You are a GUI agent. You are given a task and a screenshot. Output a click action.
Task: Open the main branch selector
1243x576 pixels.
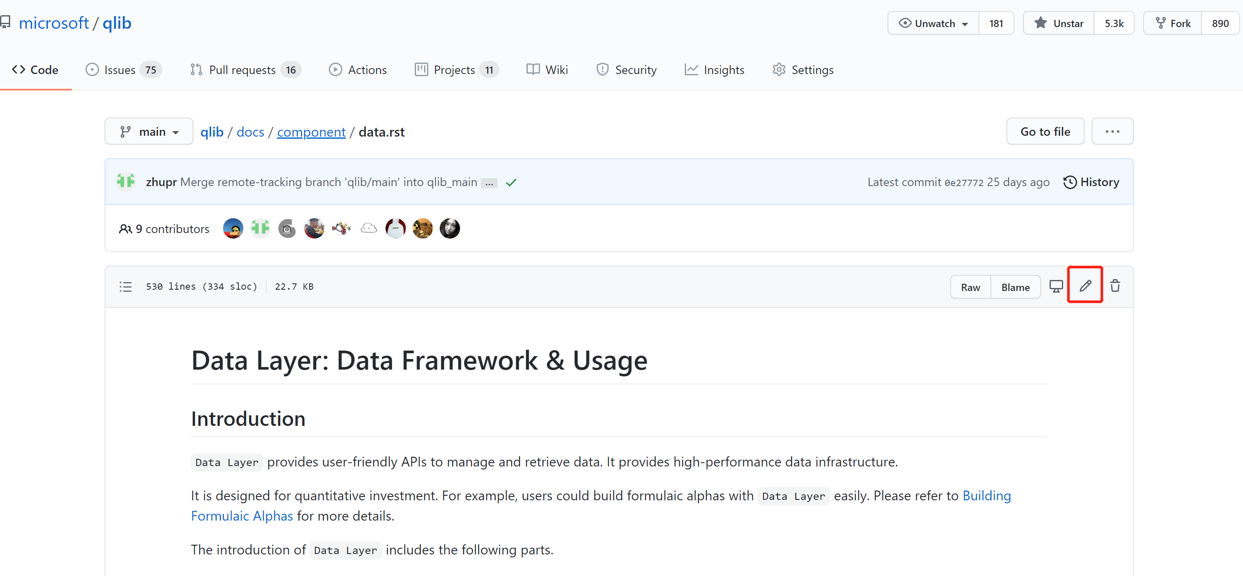tap(149, 131)
